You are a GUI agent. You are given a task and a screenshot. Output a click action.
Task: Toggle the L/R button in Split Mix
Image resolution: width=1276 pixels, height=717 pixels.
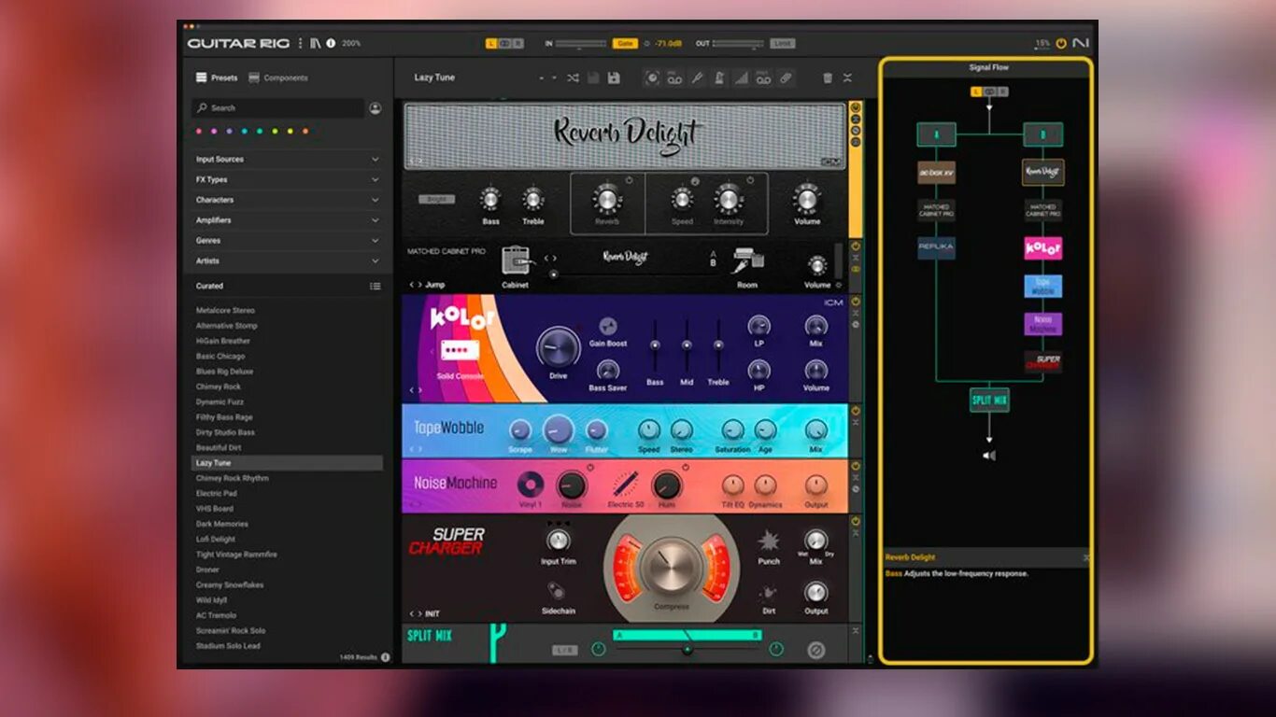tap(564, 650)
